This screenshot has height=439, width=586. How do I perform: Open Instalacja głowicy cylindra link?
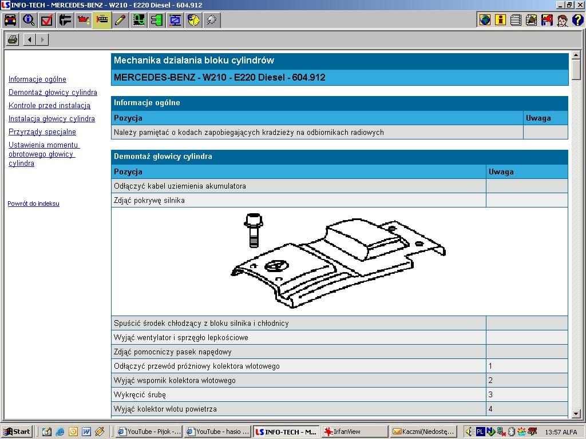coord(52,119)
